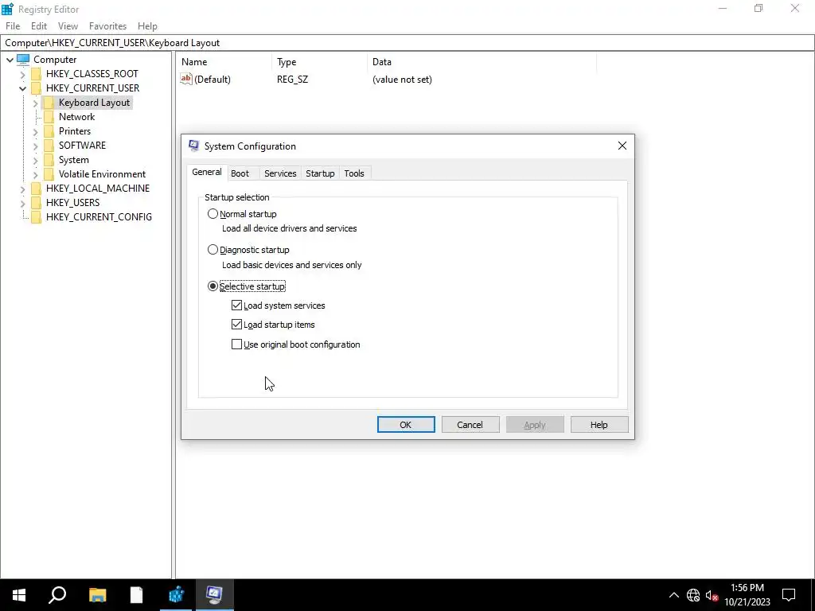Screen dimensions: 815x611
Task: Check Use original boot configuration
Action: click(236, 344)
